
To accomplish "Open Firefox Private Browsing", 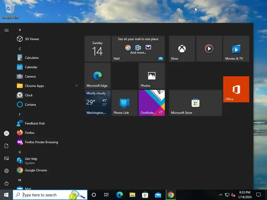I will point(48,142).
